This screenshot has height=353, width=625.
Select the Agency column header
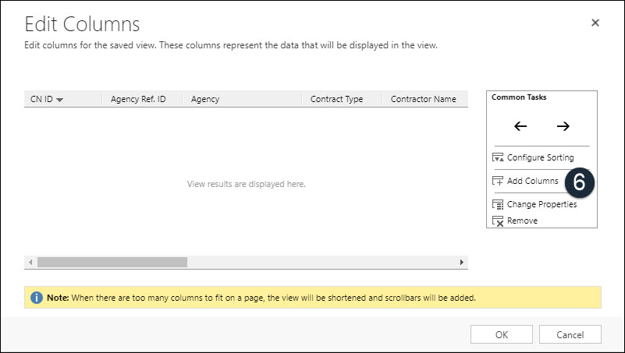(242, 99)
